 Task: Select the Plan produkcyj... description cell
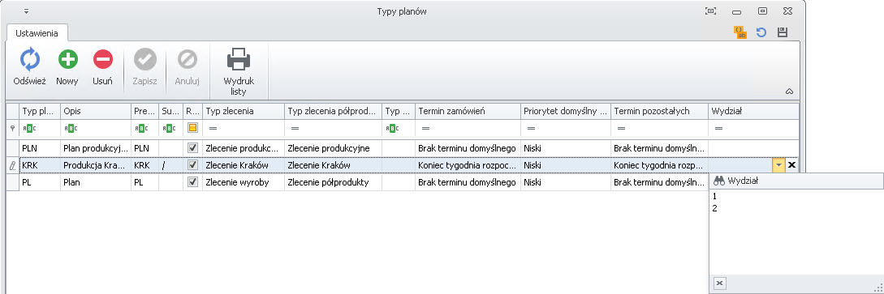point(95,148)
